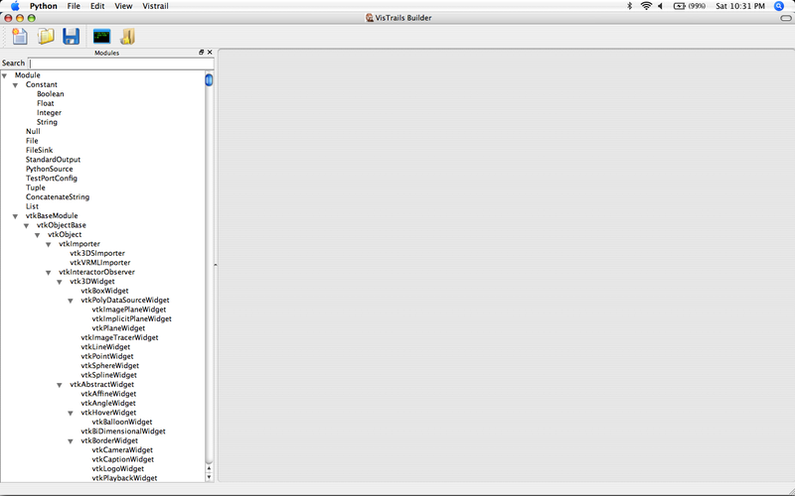Close the Modules panel with X icon
The image size is (795, 496).
(209, 53)
